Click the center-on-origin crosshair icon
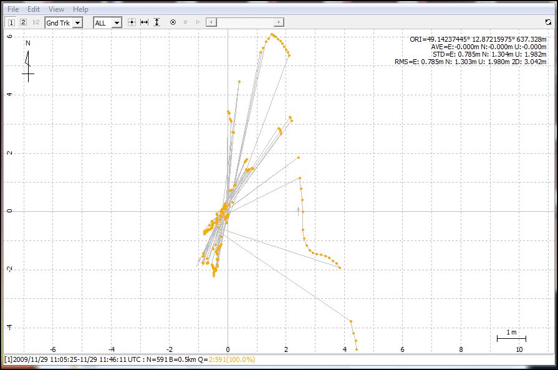Image resolution: width=558 pixels, height=370 pixels. [132, 22]
